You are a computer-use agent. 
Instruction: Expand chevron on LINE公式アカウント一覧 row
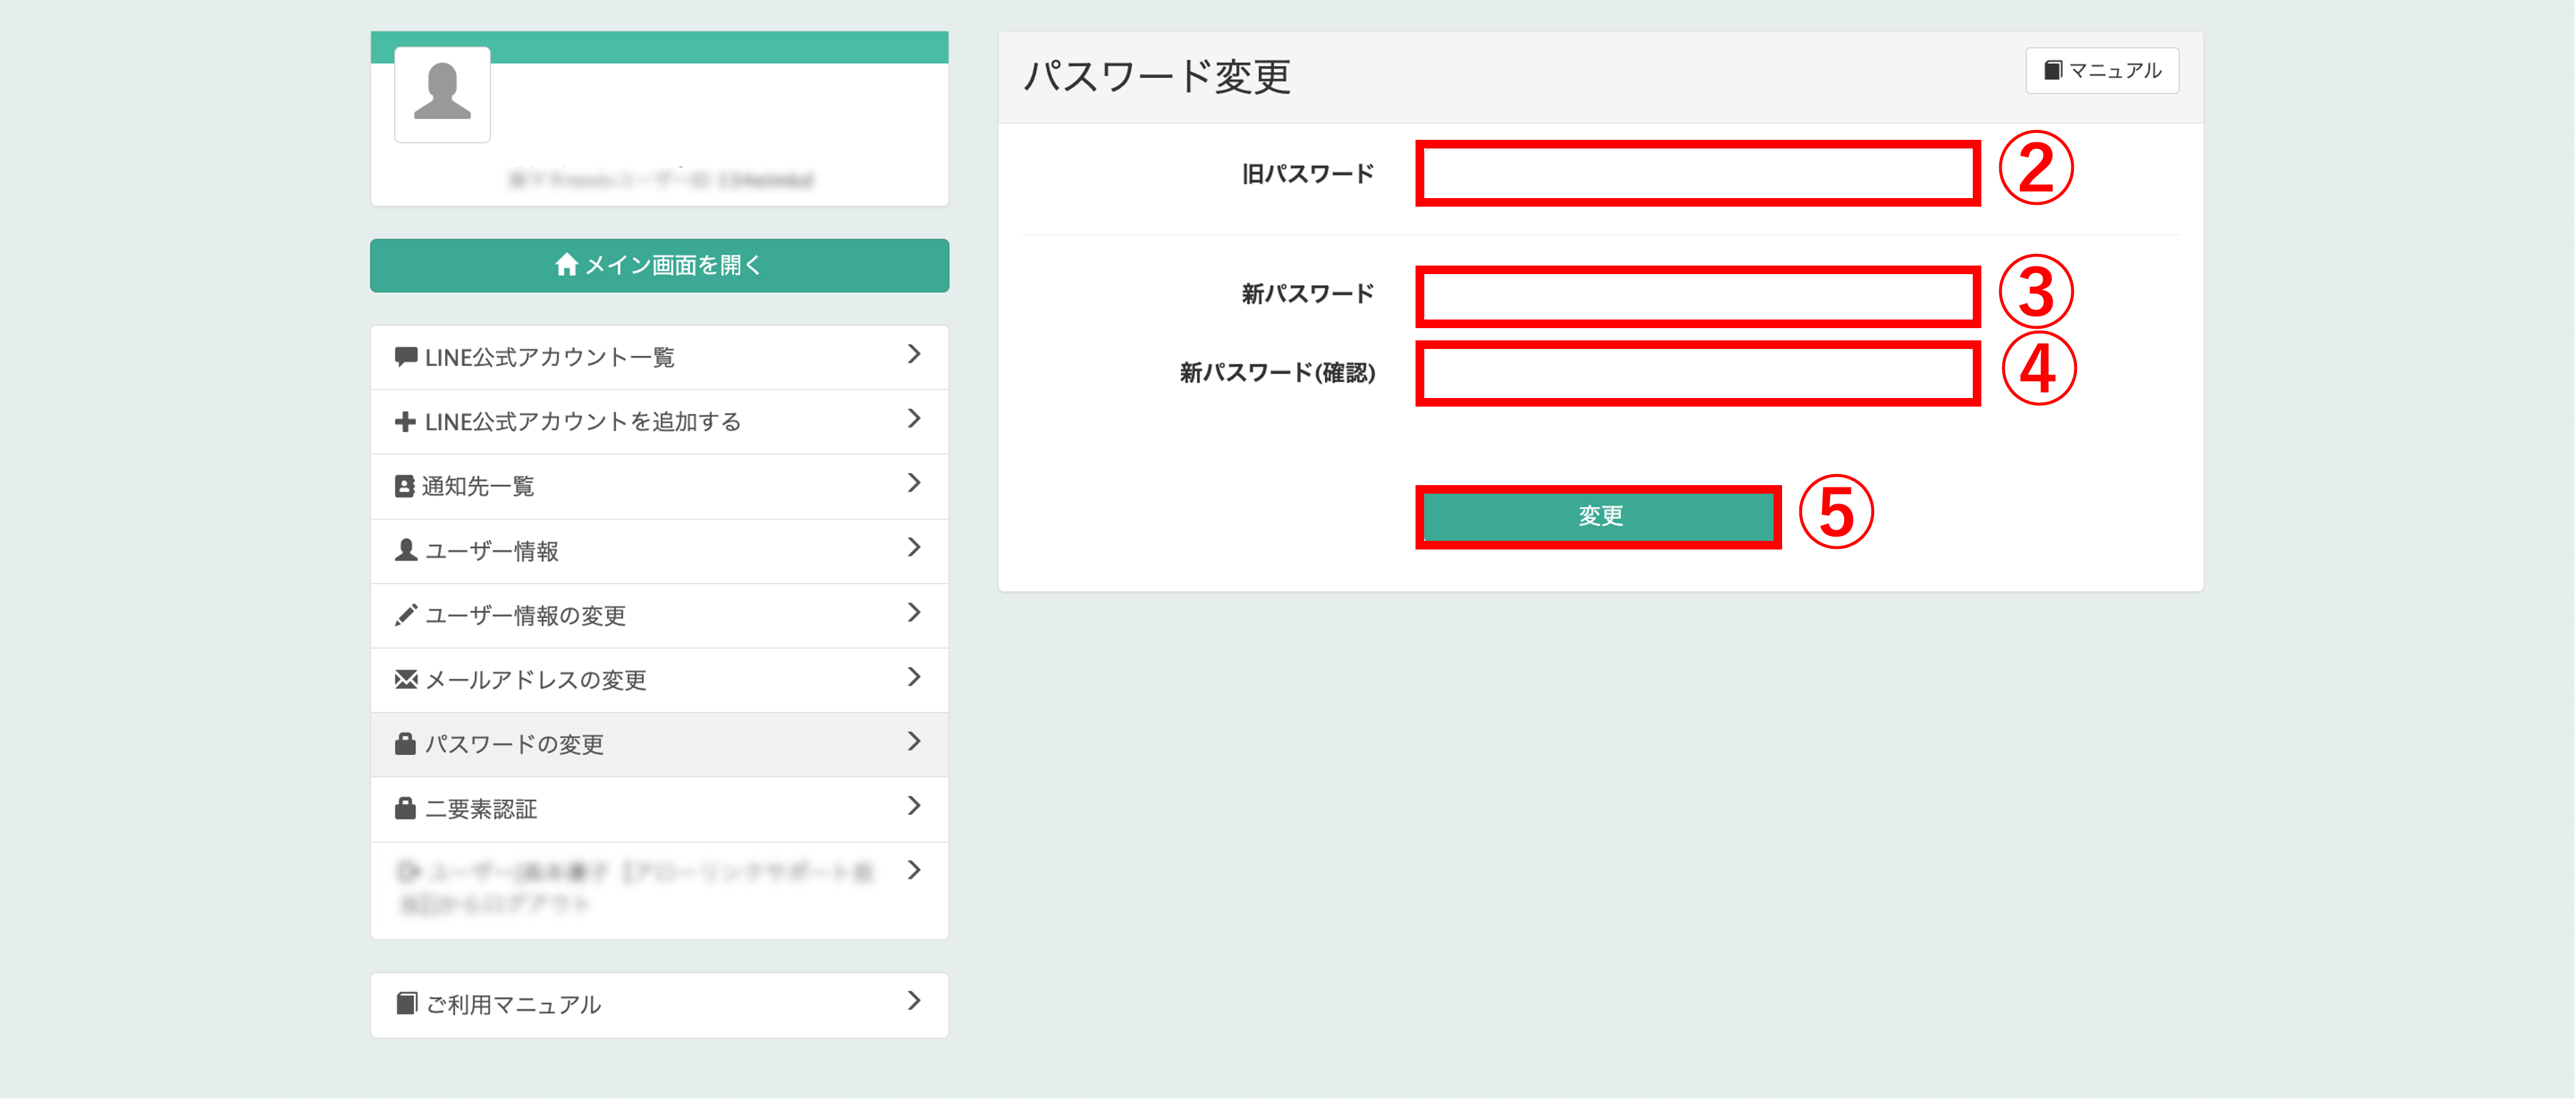(913, 355)
